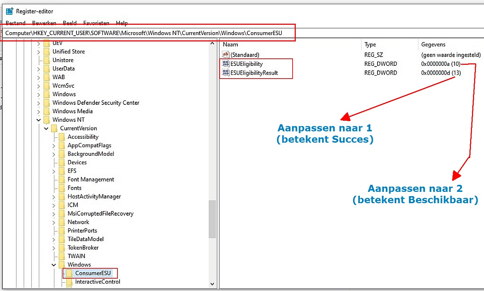Open the Help menu

[122, 23]
